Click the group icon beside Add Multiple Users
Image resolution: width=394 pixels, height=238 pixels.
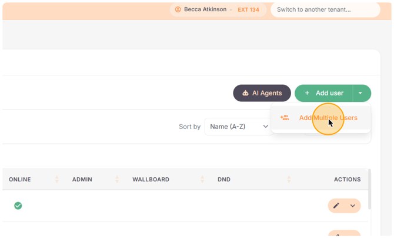pyautogui.click(x=285, y=118)
